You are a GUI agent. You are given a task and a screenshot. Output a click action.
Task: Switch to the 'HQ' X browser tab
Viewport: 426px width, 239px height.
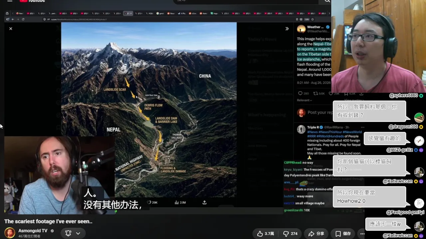click(x=150, y=13)
